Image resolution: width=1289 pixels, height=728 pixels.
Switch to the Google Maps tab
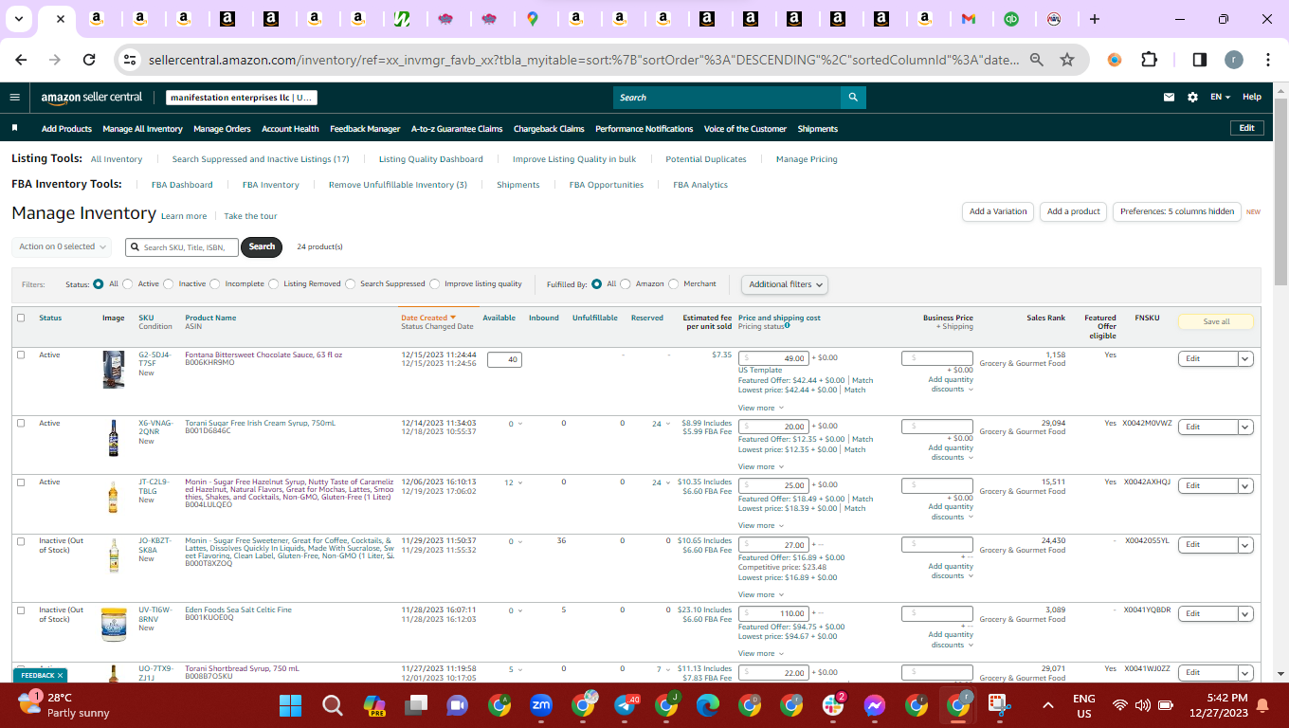pos(532,19)
